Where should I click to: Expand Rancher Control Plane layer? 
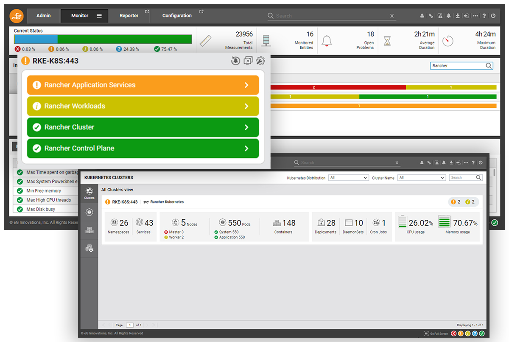tap(143, 149)
